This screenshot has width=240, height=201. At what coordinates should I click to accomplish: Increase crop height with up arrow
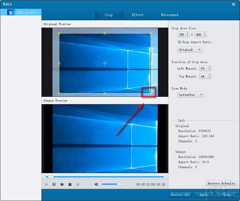point(205,33)
